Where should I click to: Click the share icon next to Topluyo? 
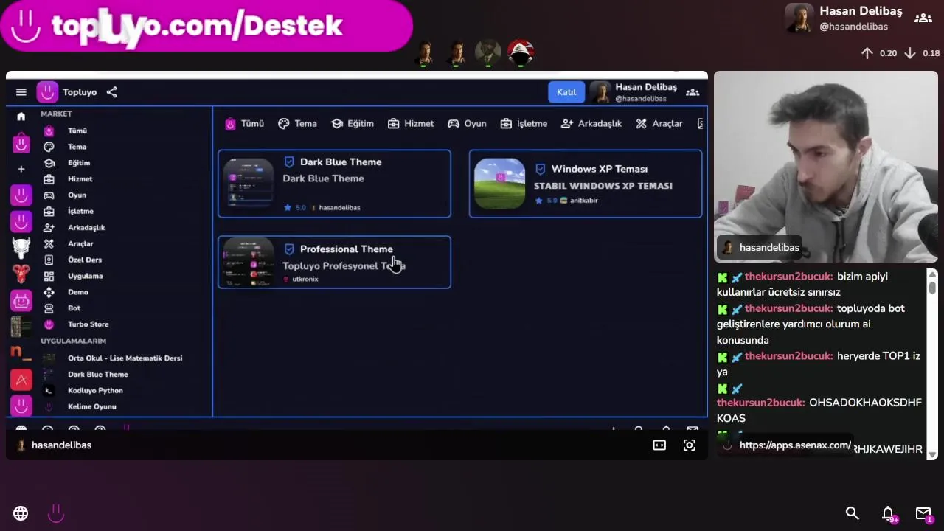click(x=111, y=92)
